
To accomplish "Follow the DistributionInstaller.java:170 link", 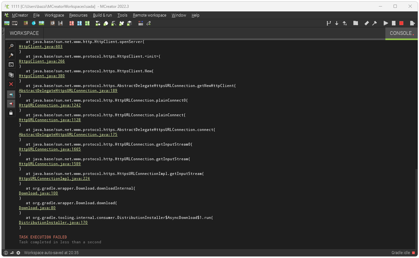I will [x=53, y=222].
